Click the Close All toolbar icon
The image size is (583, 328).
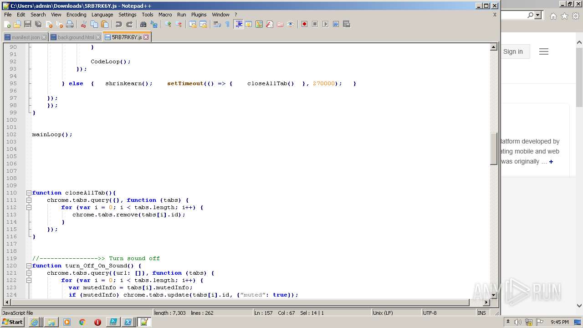[59, 24]
